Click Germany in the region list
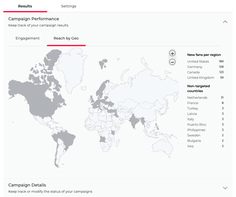 coord(195,67)
